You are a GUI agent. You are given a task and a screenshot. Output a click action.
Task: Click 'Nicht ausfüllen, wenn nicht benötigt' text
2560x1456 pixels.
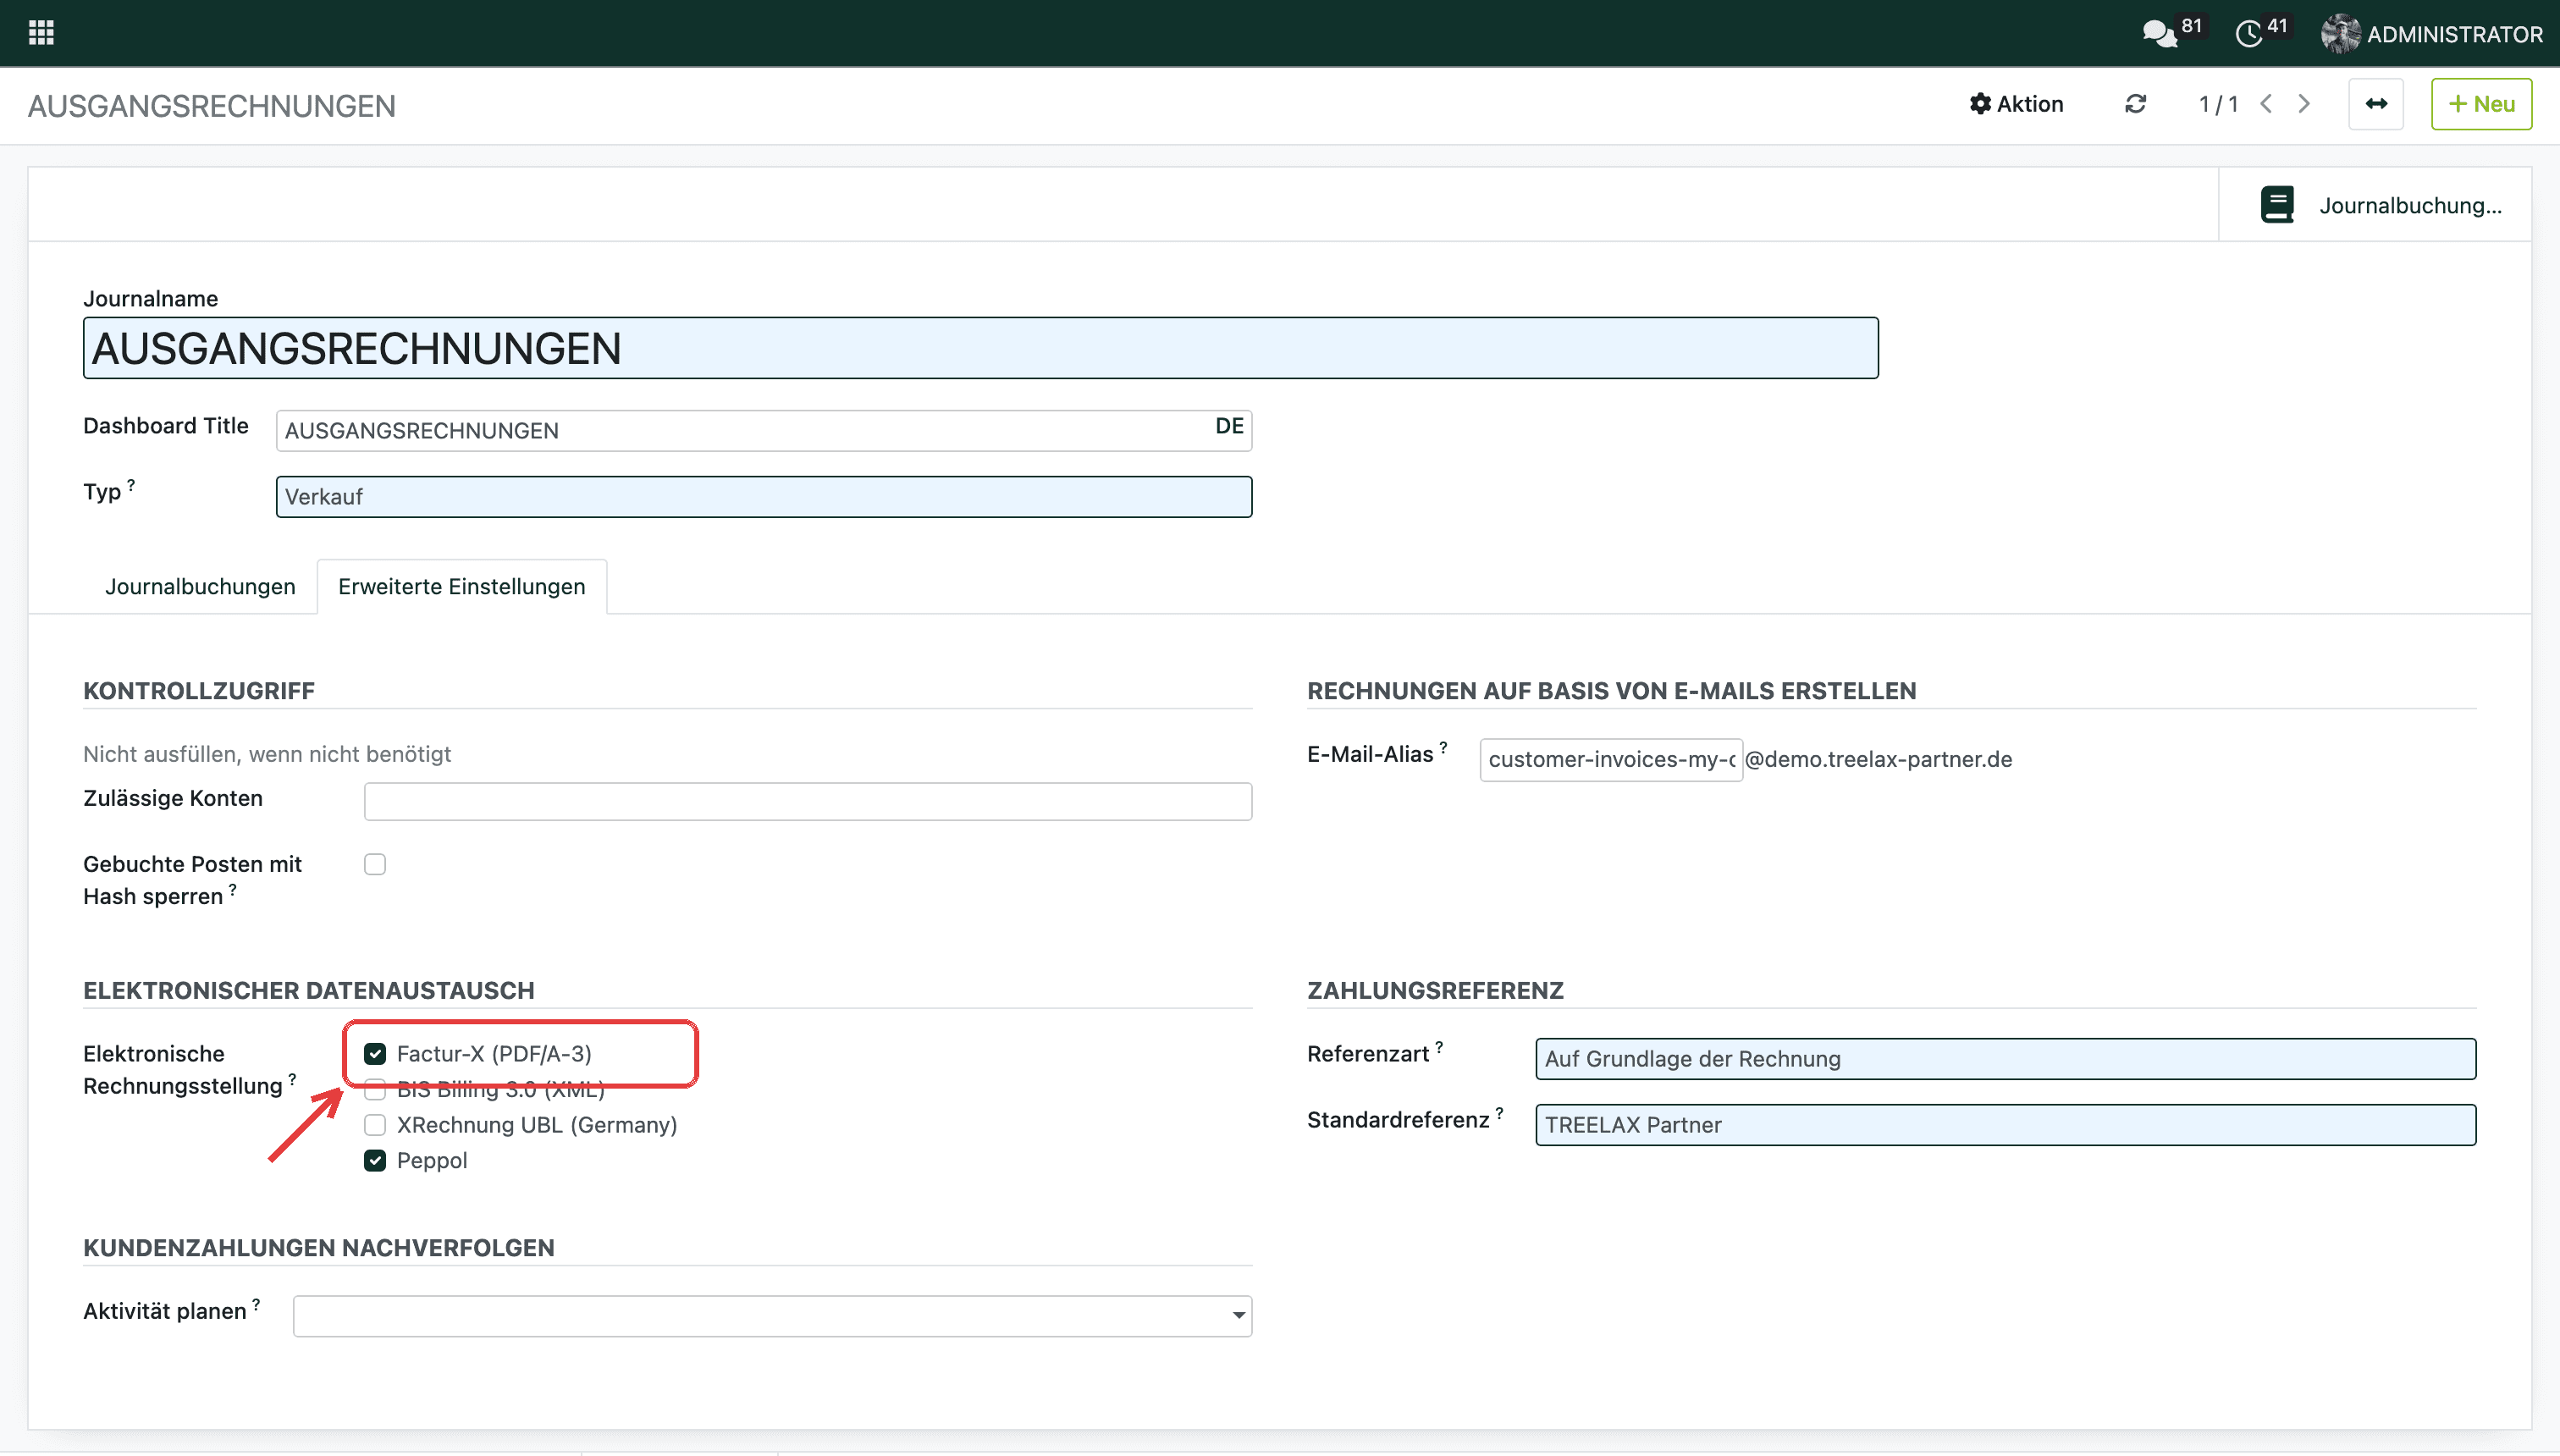click(x=267, y=754)
